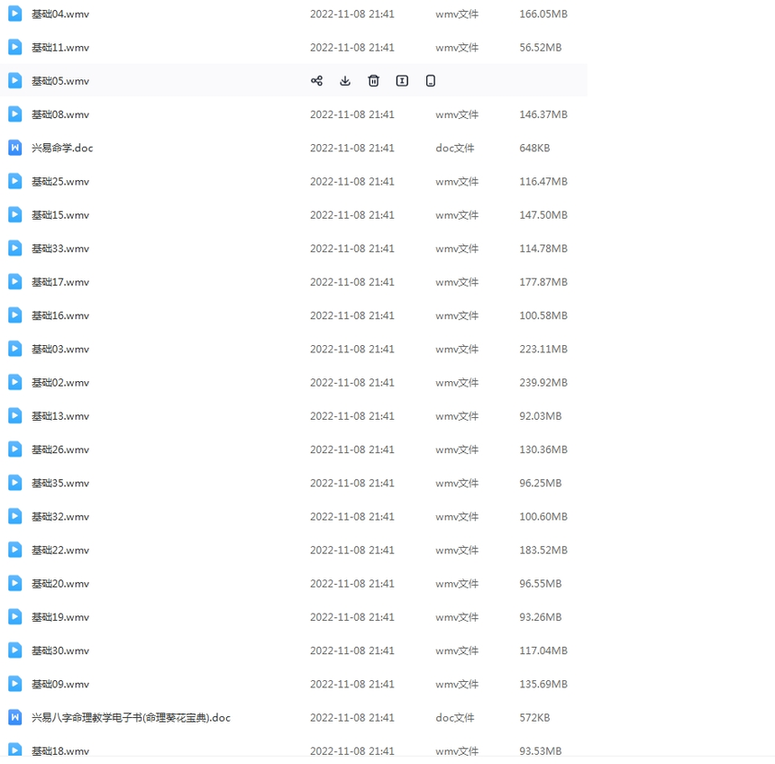This screenshot has height=764, width=775.
Task: Click the video icon of 基础32.wmv
Action: (x=14, y=516)
